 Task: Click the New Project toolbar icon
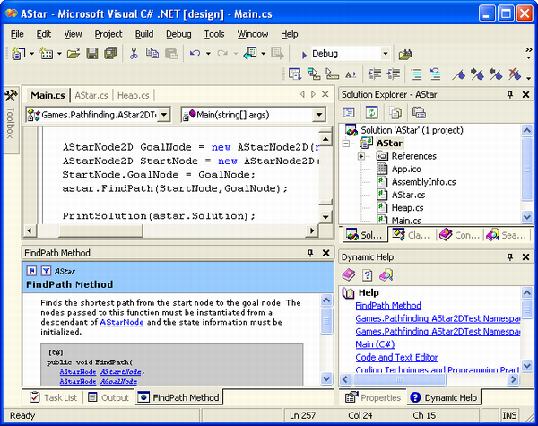pyautogui.click(x=18, y=54)
